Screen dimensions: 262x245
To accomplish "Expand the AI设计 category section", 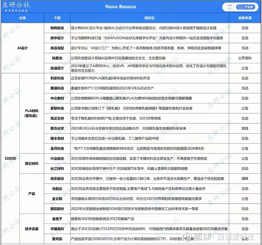I will coord(23,47).
